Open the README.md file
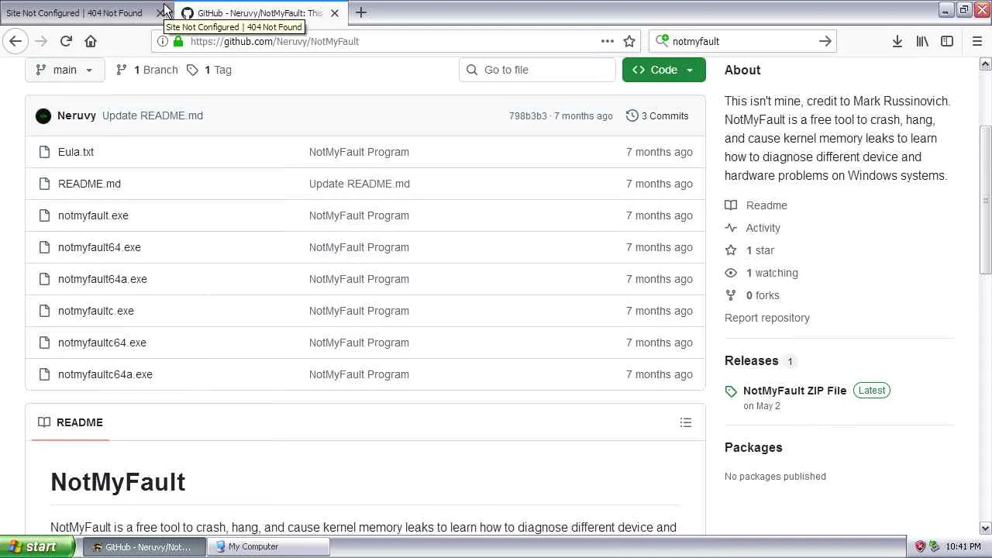The height and width of the screenshot is (558, 992). coord(89,184)
